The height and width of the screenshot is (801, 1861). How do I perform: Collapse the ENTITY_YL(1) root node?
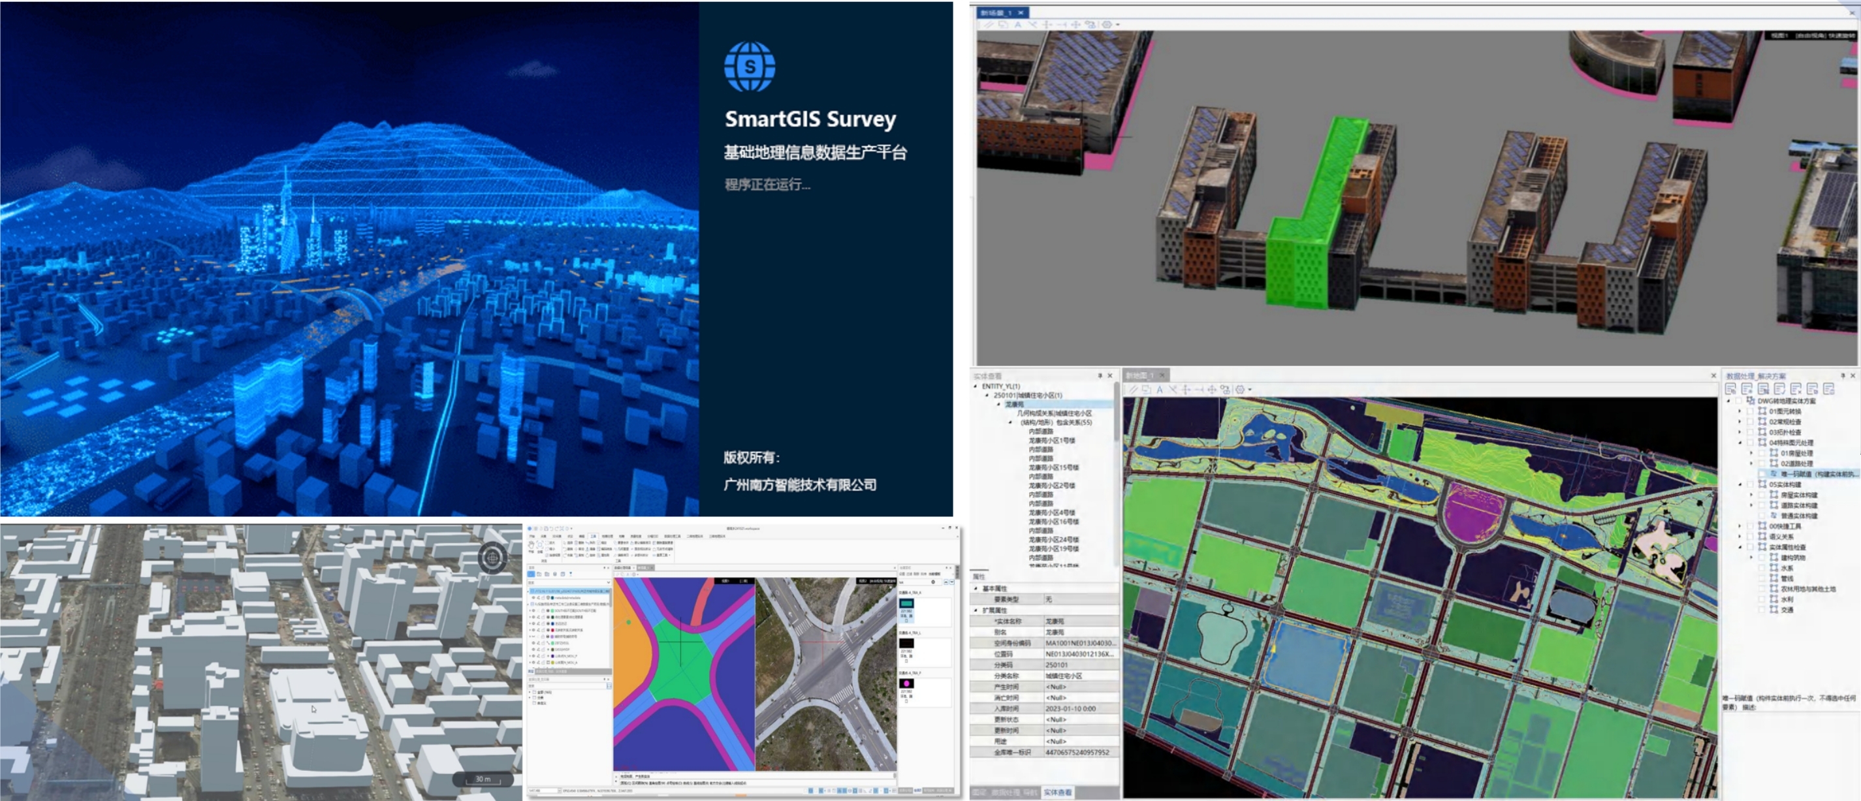(x=976, y=386)
